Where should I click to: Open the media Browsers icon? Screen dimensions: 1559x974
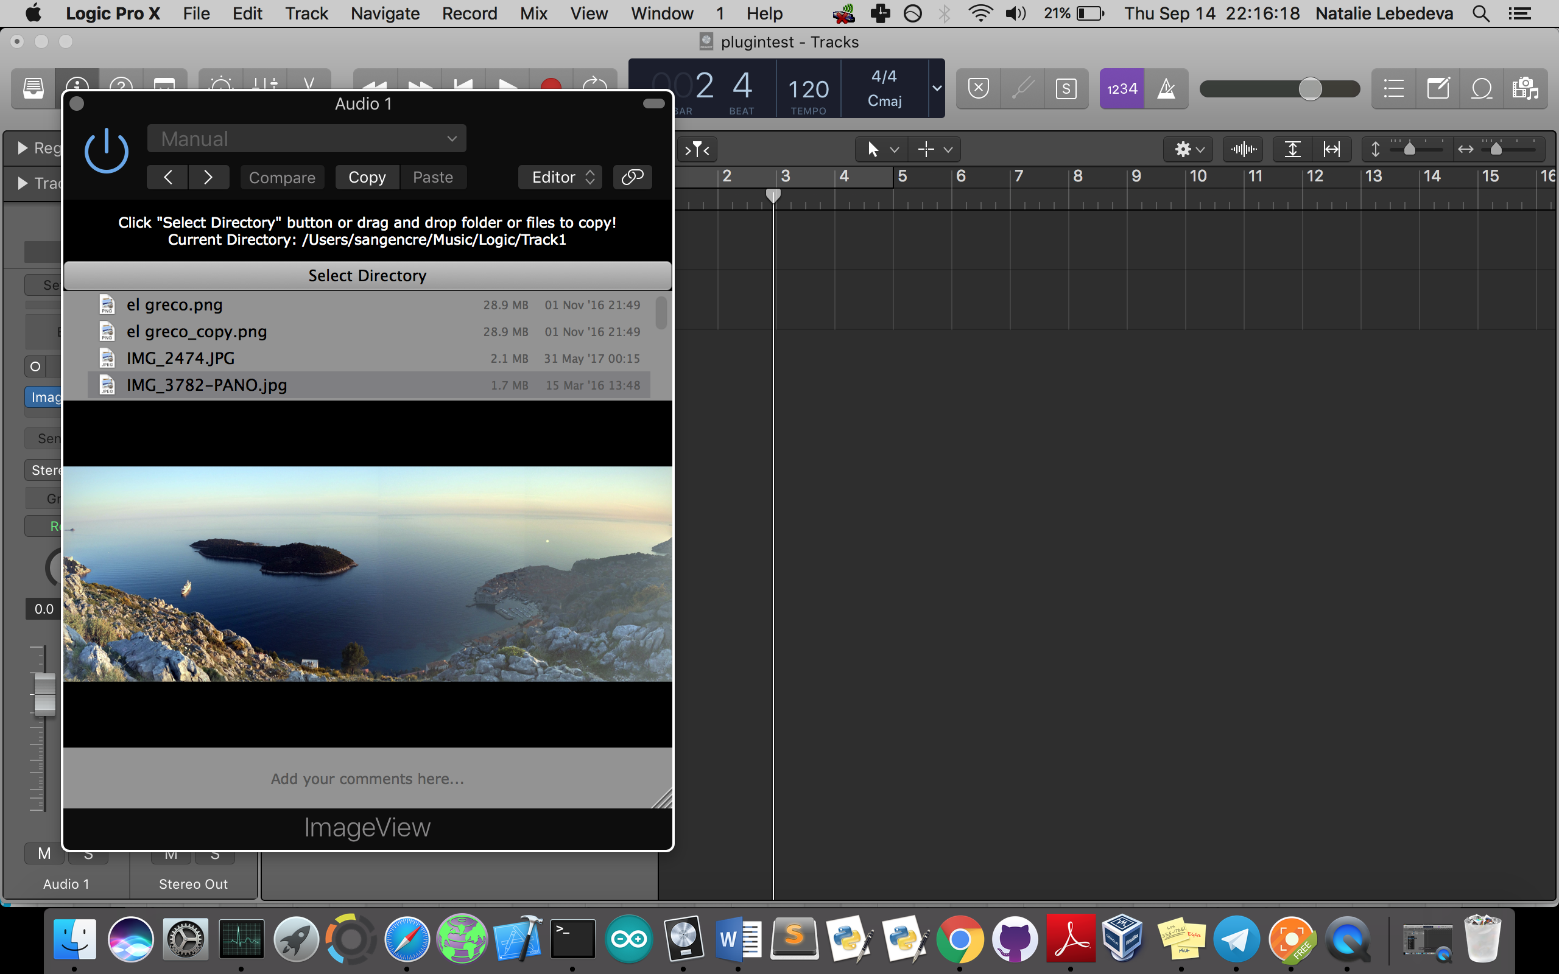[x=1525, y=88]
